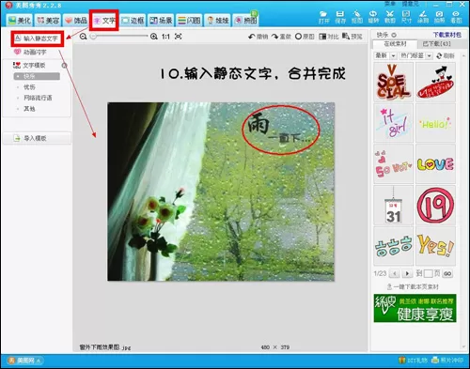This screenshot has width=470, height=369.
Task: Click the GO page jump button
Action: [447, 274]
